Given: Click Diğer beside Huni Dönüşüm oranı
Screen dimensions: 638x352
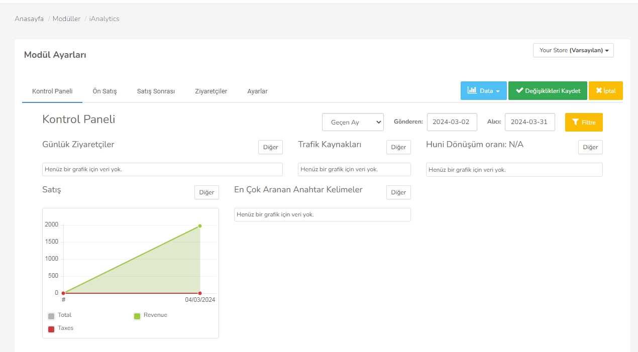Looking at the screenshot, I should [x=590, y=147].
